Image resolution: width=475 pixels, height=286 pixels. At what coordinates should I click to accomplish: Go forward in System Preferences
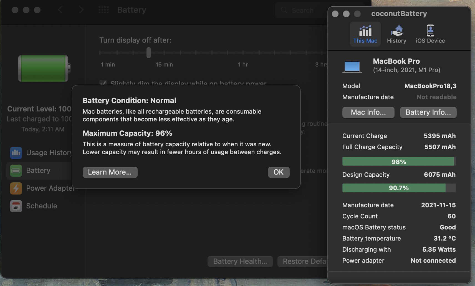[x=81, y=10]
